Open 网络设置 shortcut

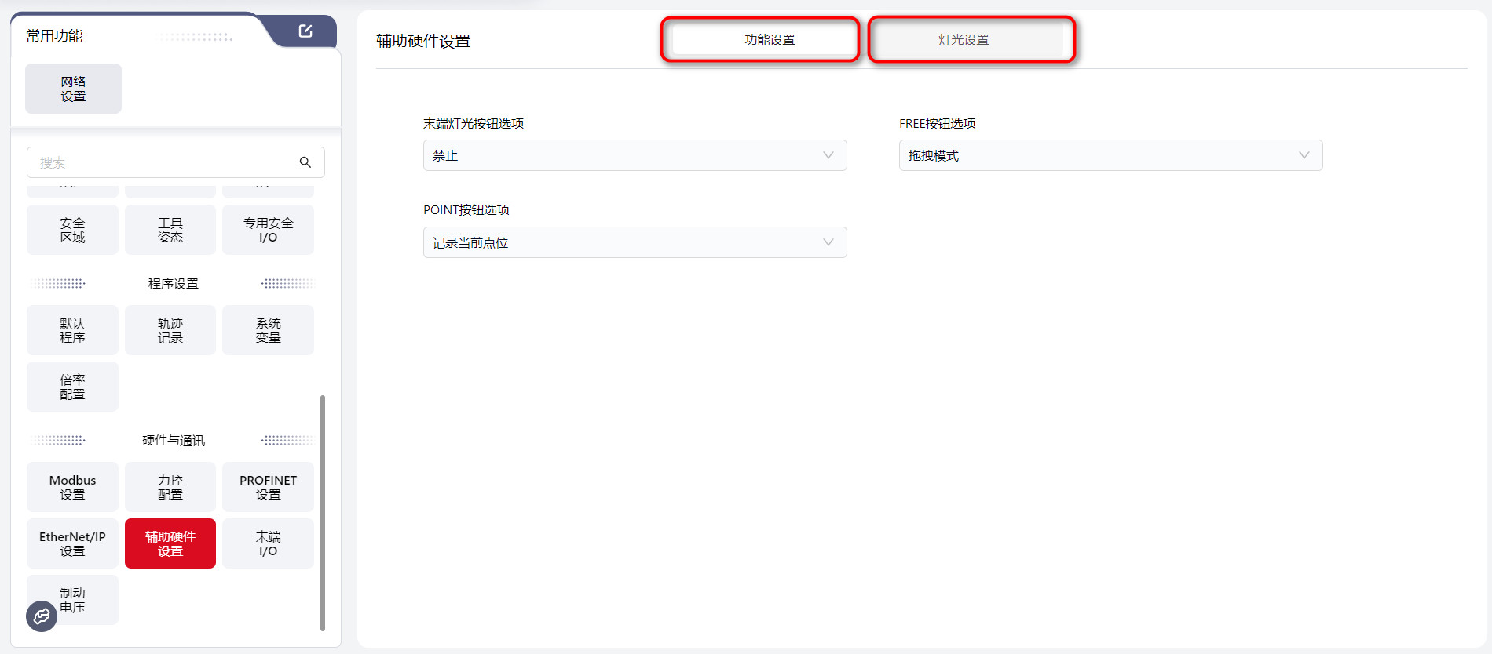pyautogui.click(x=73, y=89)
